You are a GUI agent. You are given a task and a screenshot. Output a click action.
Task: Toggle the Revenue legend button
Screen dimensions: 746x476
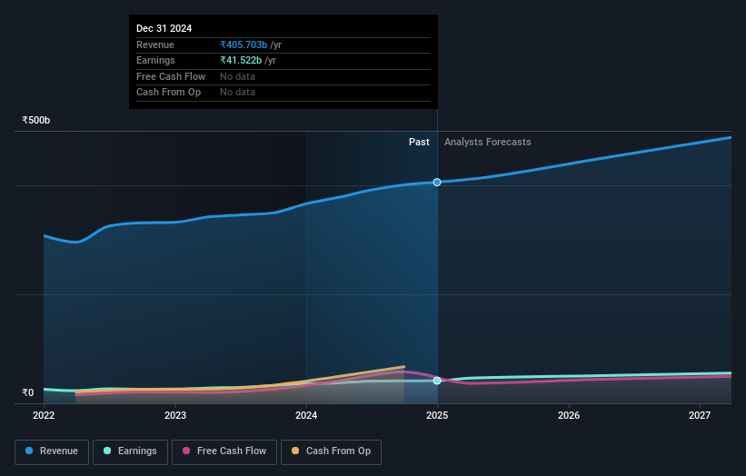[x=52, y=451]
